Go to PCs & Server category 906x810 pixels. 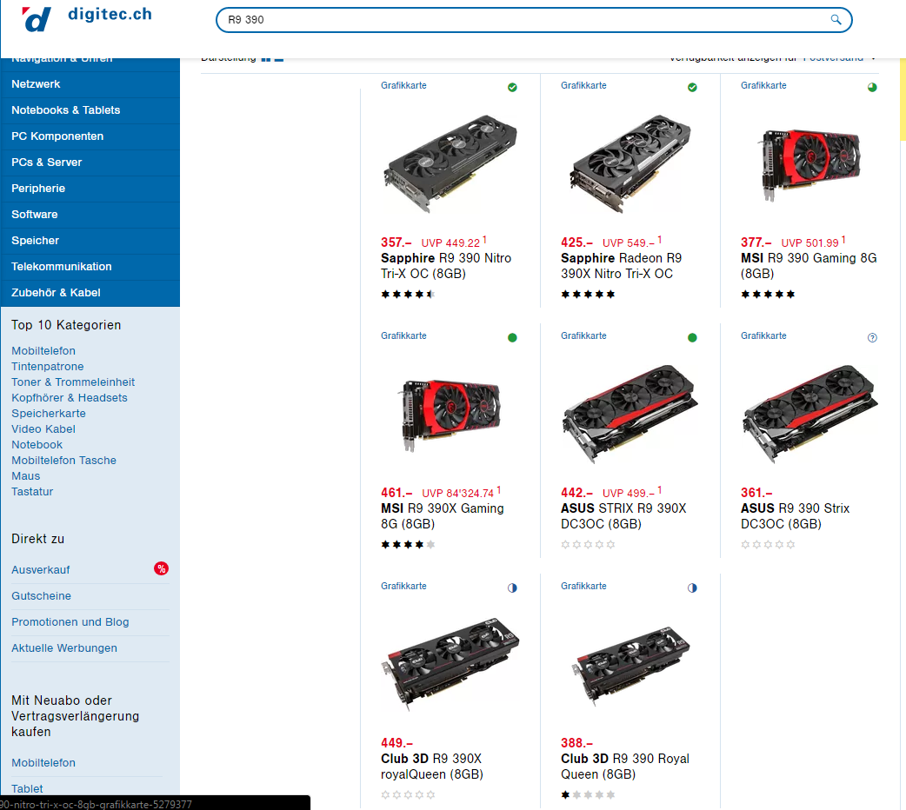[90, 163]
